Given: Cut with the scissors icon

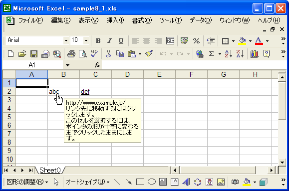Looking at the screenshot, I should [108, 54].
